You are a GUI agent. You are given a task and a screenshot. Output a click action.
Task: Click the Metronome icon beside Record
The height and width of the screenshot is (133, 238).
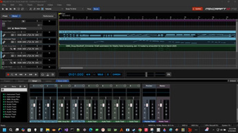pos(12,75)
